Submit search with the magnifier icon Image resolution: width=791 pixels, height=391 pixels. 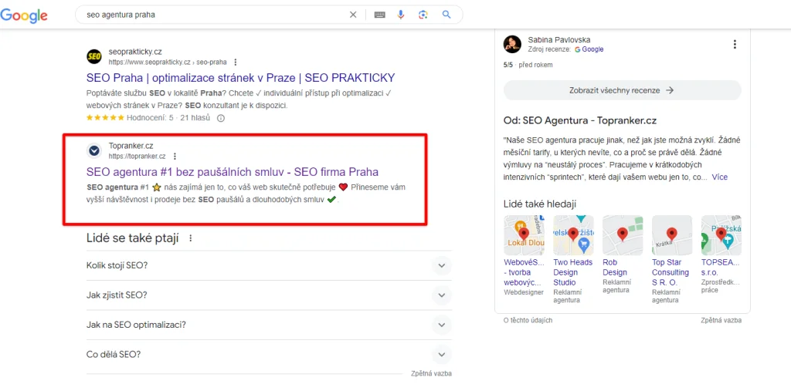446,15
